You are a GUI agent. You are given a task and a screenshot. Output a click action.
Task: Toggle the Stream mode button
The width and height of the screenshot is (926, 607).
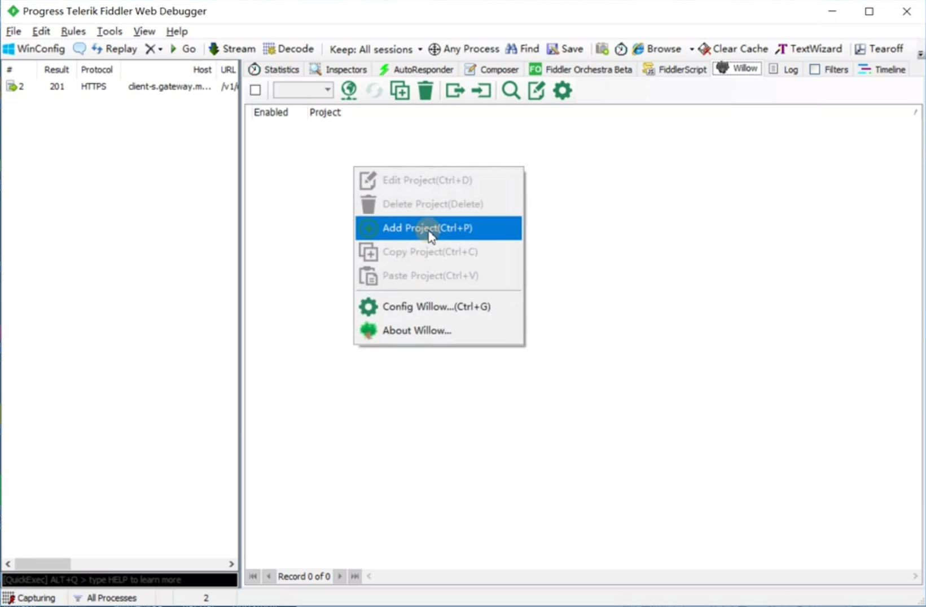click(x=232, y=49)
